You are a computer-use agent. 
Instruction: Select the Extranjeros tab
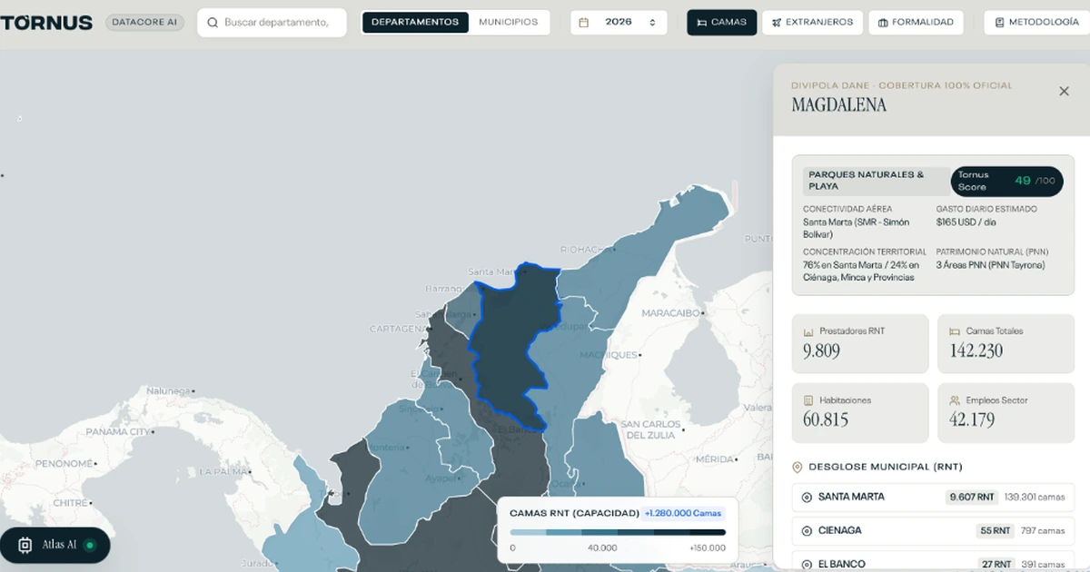[812, 23]
